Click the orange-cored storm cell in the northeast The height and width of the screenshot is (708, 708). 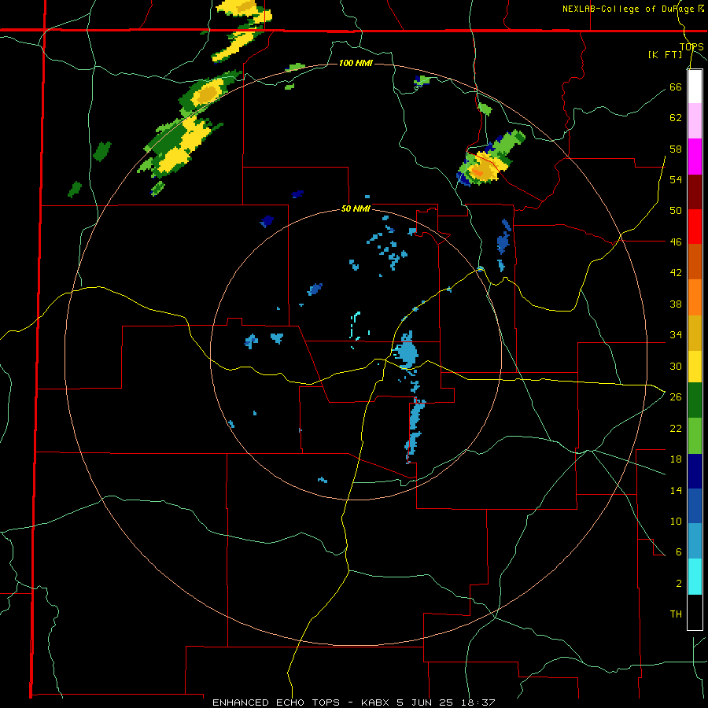coord(482,170)
